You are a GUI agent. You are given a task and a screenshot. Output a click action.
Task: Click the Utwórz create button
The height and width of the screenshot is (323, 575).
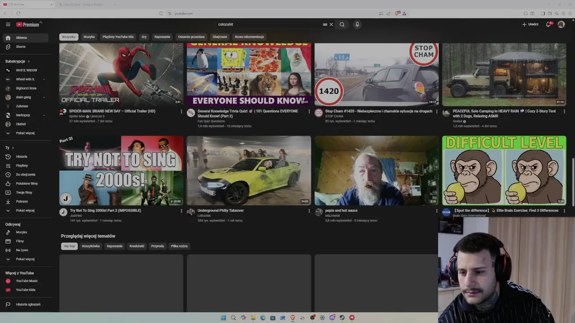tap(530, 24)
